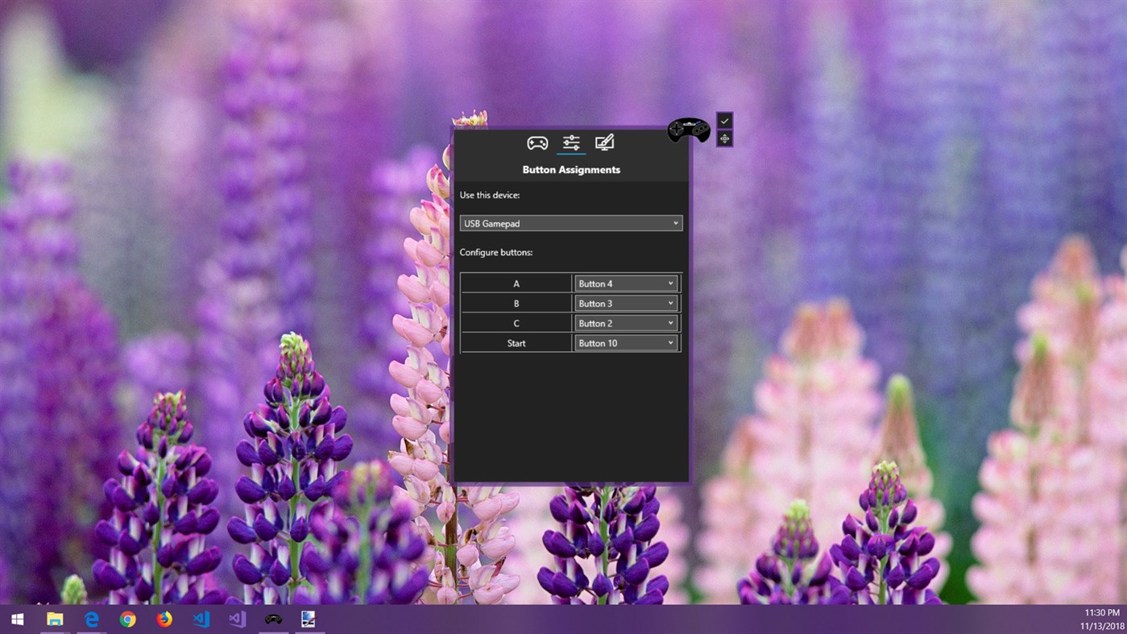
Task: Open the image editor from the taskbar
Action: pyautogui.click(x=309, y=619)
